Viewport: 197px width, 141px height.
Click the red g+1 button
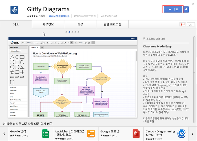click(x=182, y=25)
